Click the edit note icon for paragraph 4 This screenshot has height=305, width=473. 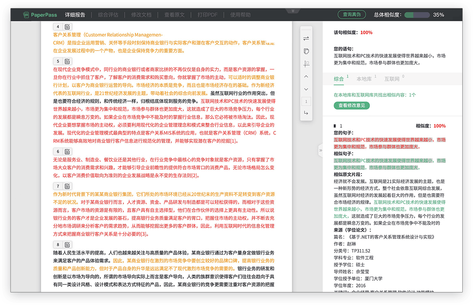pos(67,27)
